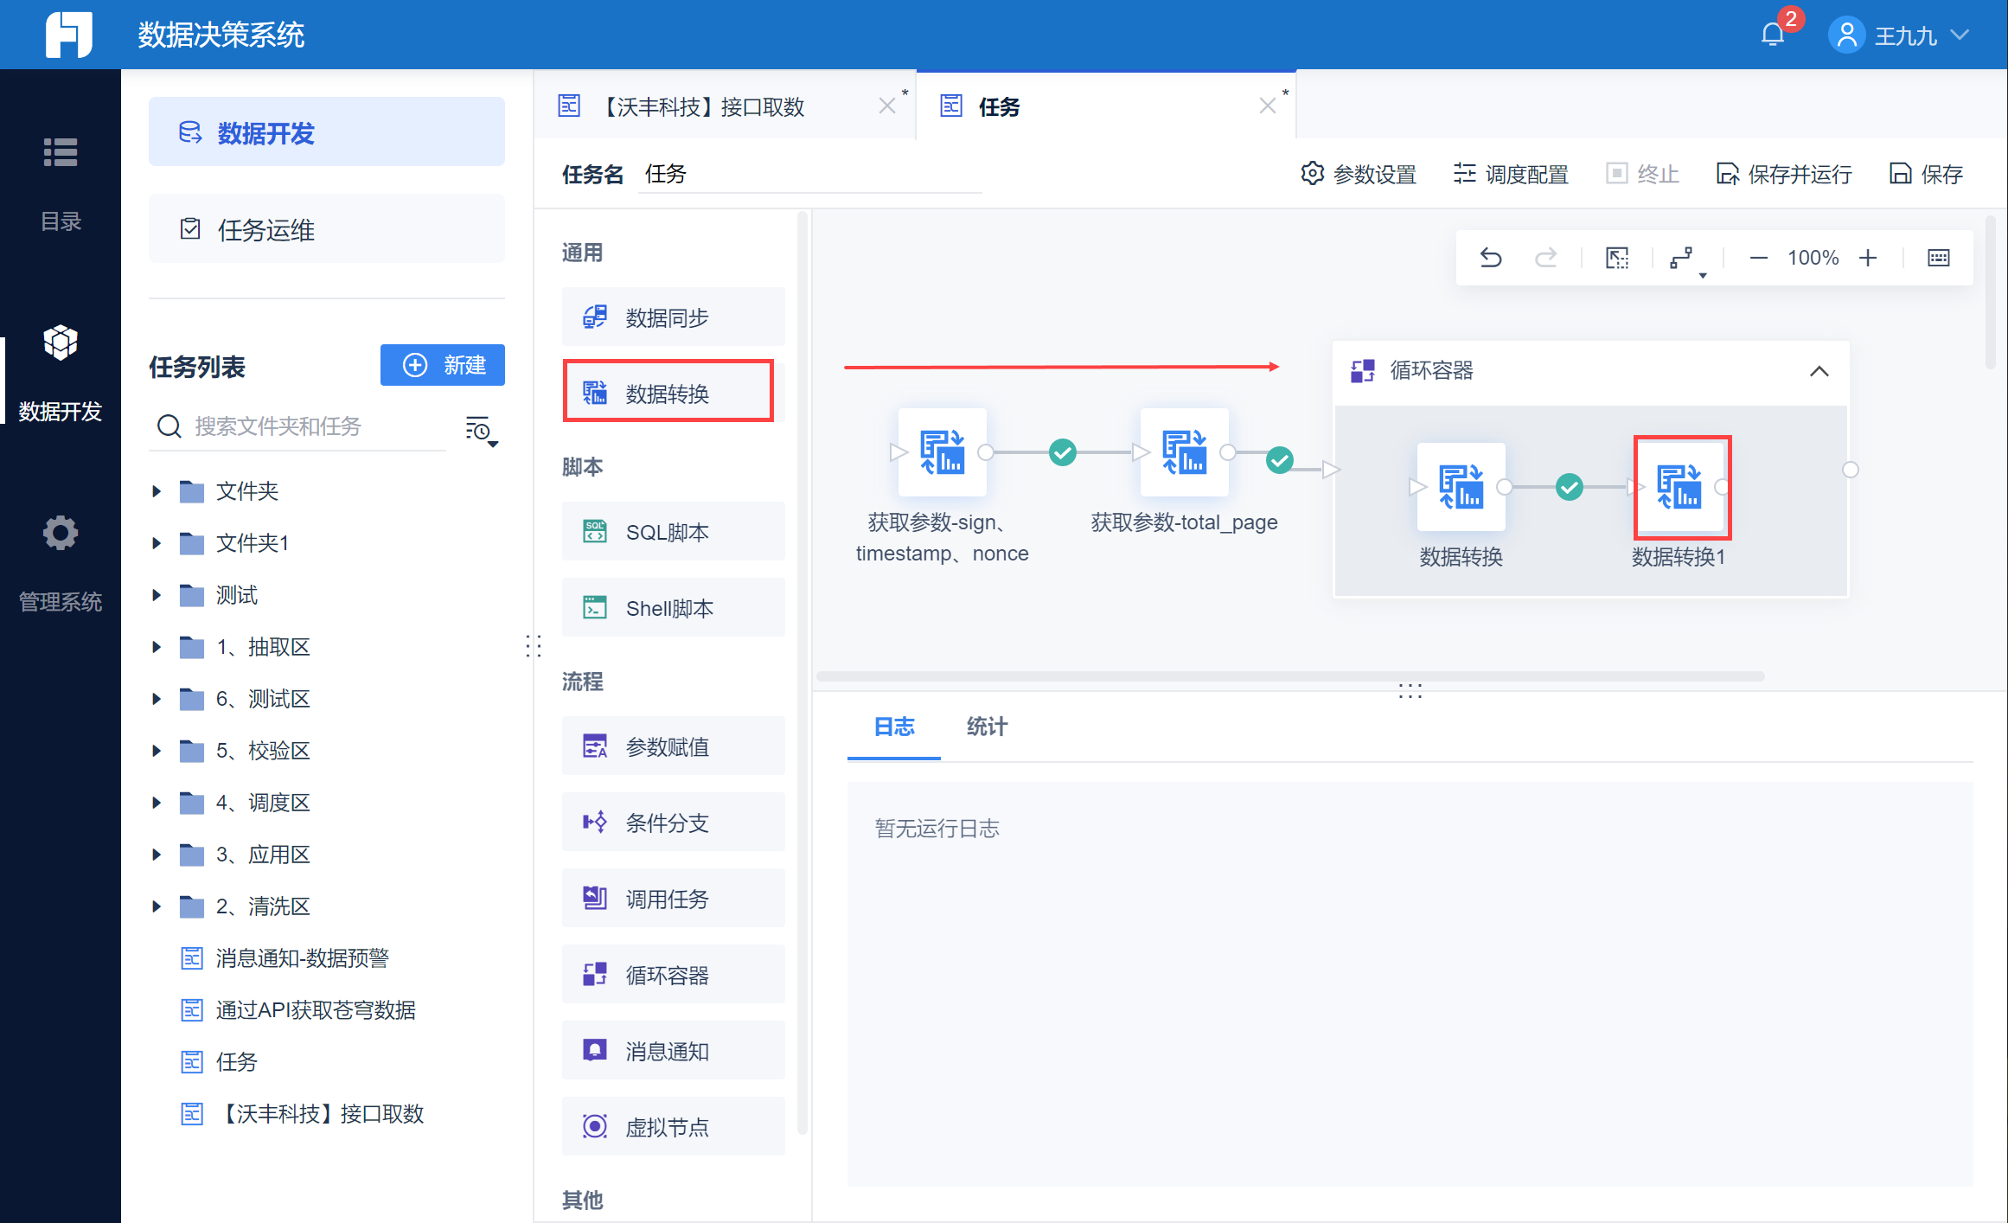
Task: Open the notification bell
Action: point(1773,35)
